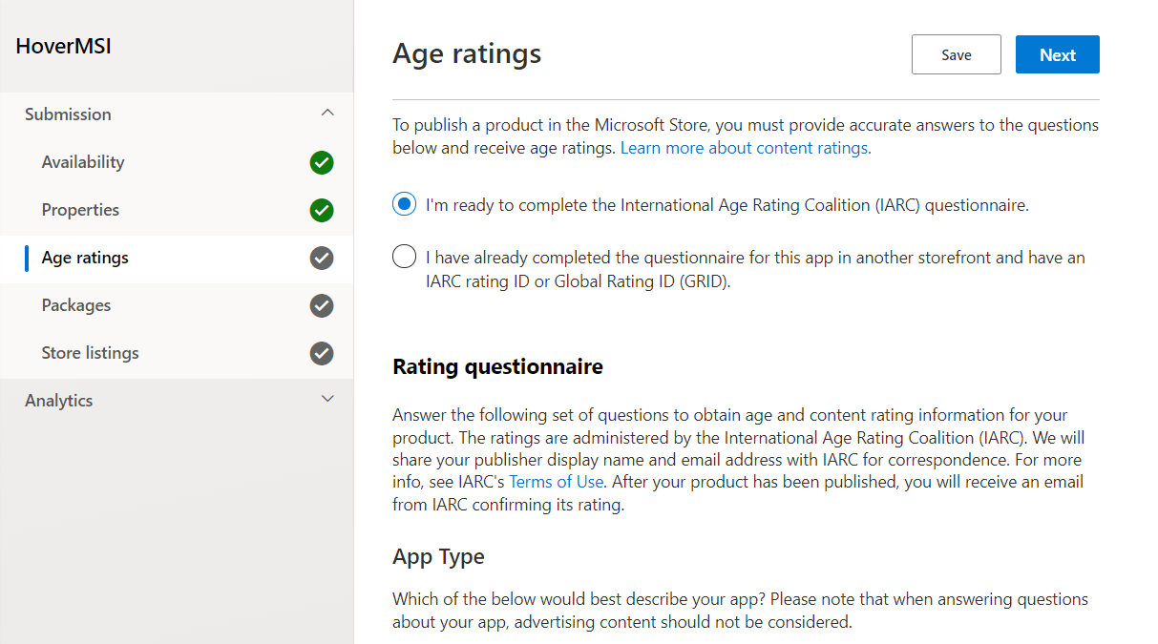Click the Analytics section heading
Viewport: 1158px width, 644px height.
[x=58, y=400]
